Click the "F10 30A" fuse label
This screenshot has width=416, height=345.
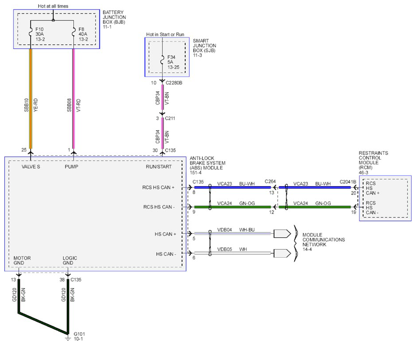coord(39,31)
